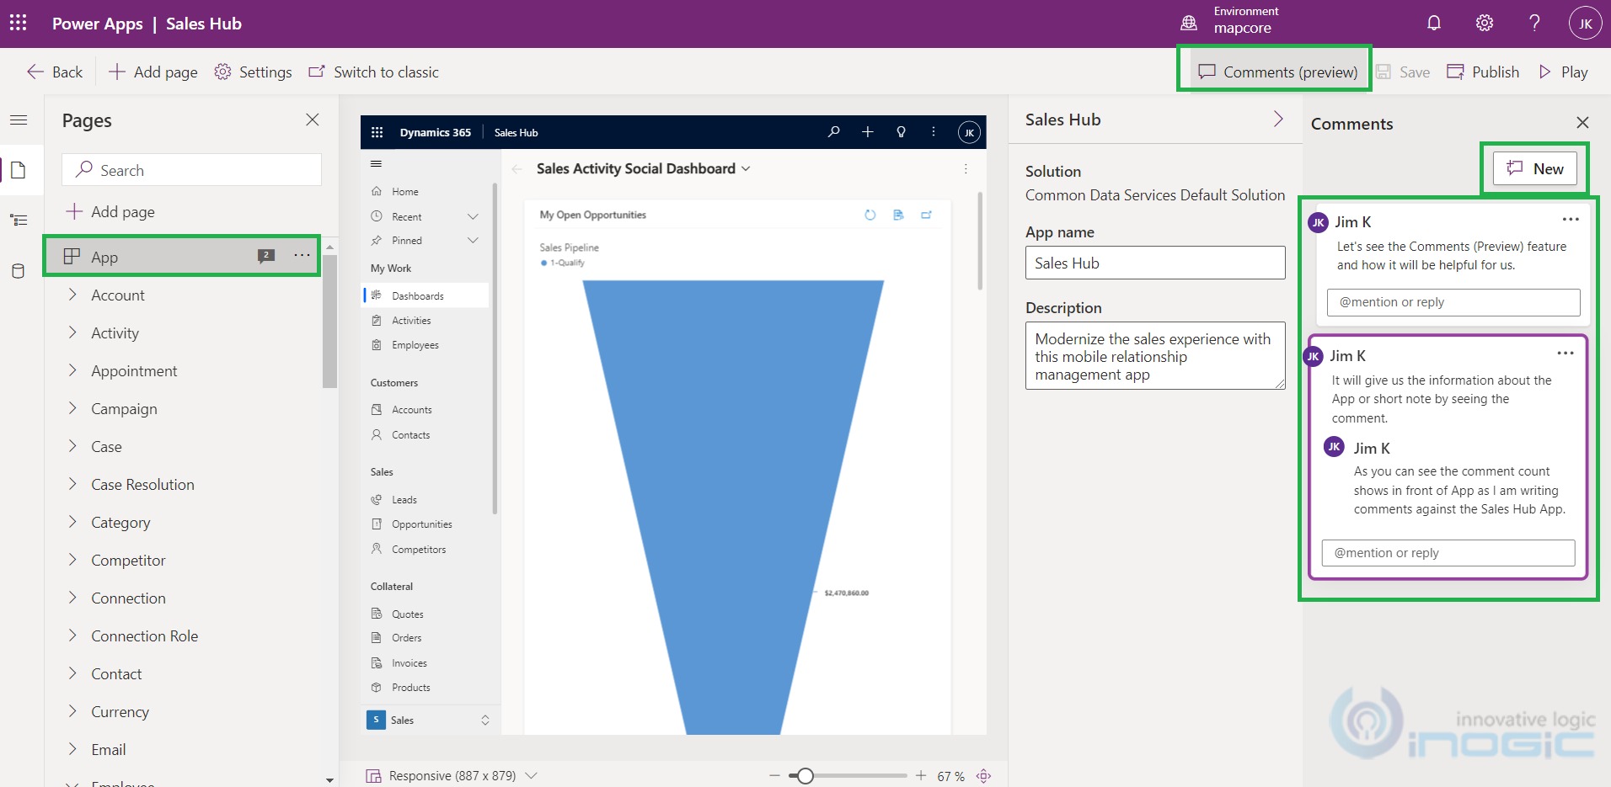The height and width of the screenshot is (787, 1611).
Task: Select the Email page
Action: tap(109, 750)
